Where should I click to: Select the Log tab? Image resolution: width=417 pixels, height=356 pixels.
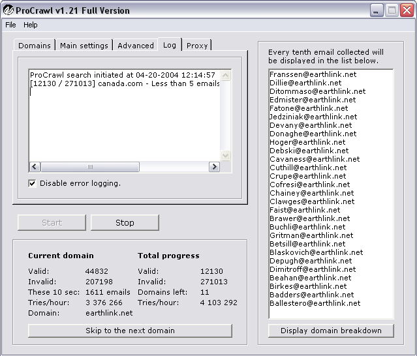(170, 45)
